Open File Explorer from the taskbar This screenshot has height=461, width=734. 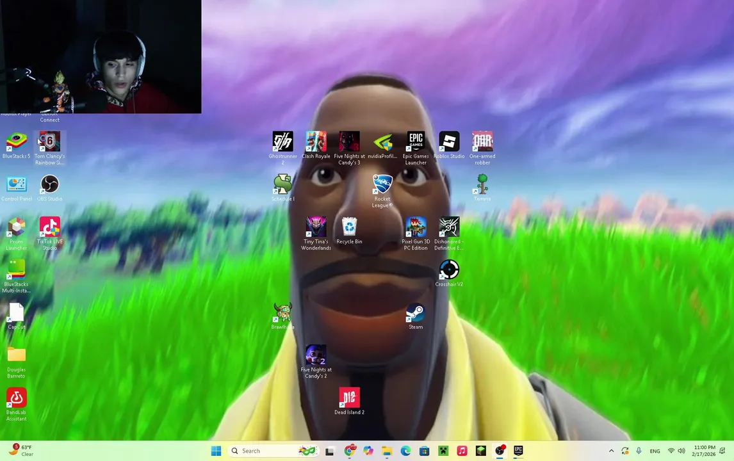(x=387, y=451)
